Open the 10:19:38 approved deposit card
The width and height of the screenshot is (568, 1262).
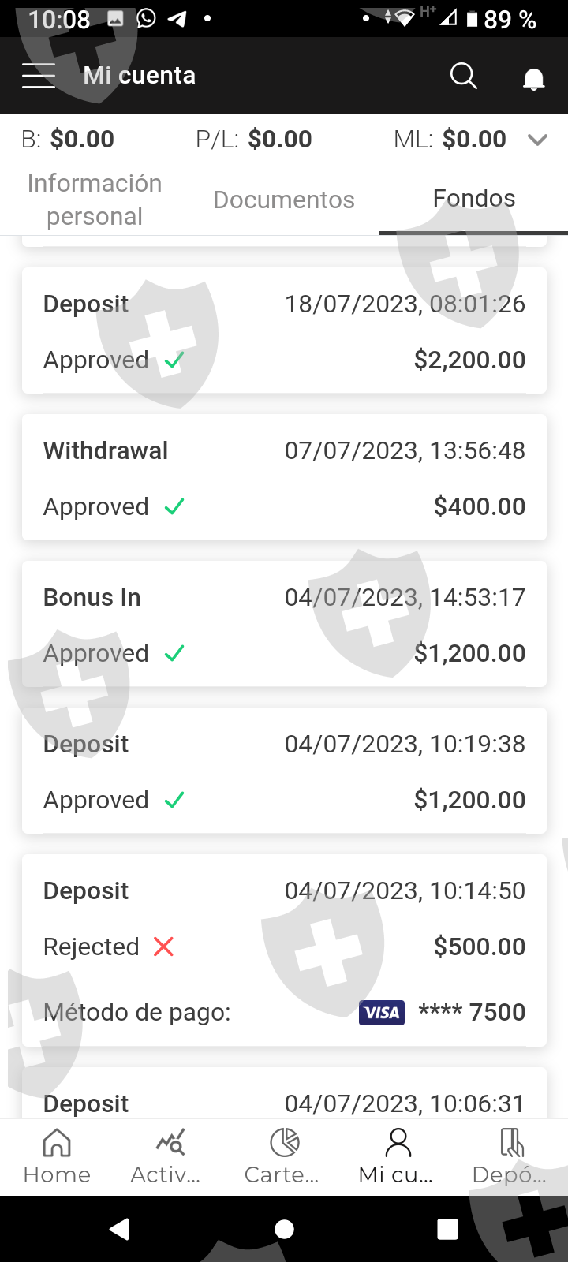tap(284, 771)
